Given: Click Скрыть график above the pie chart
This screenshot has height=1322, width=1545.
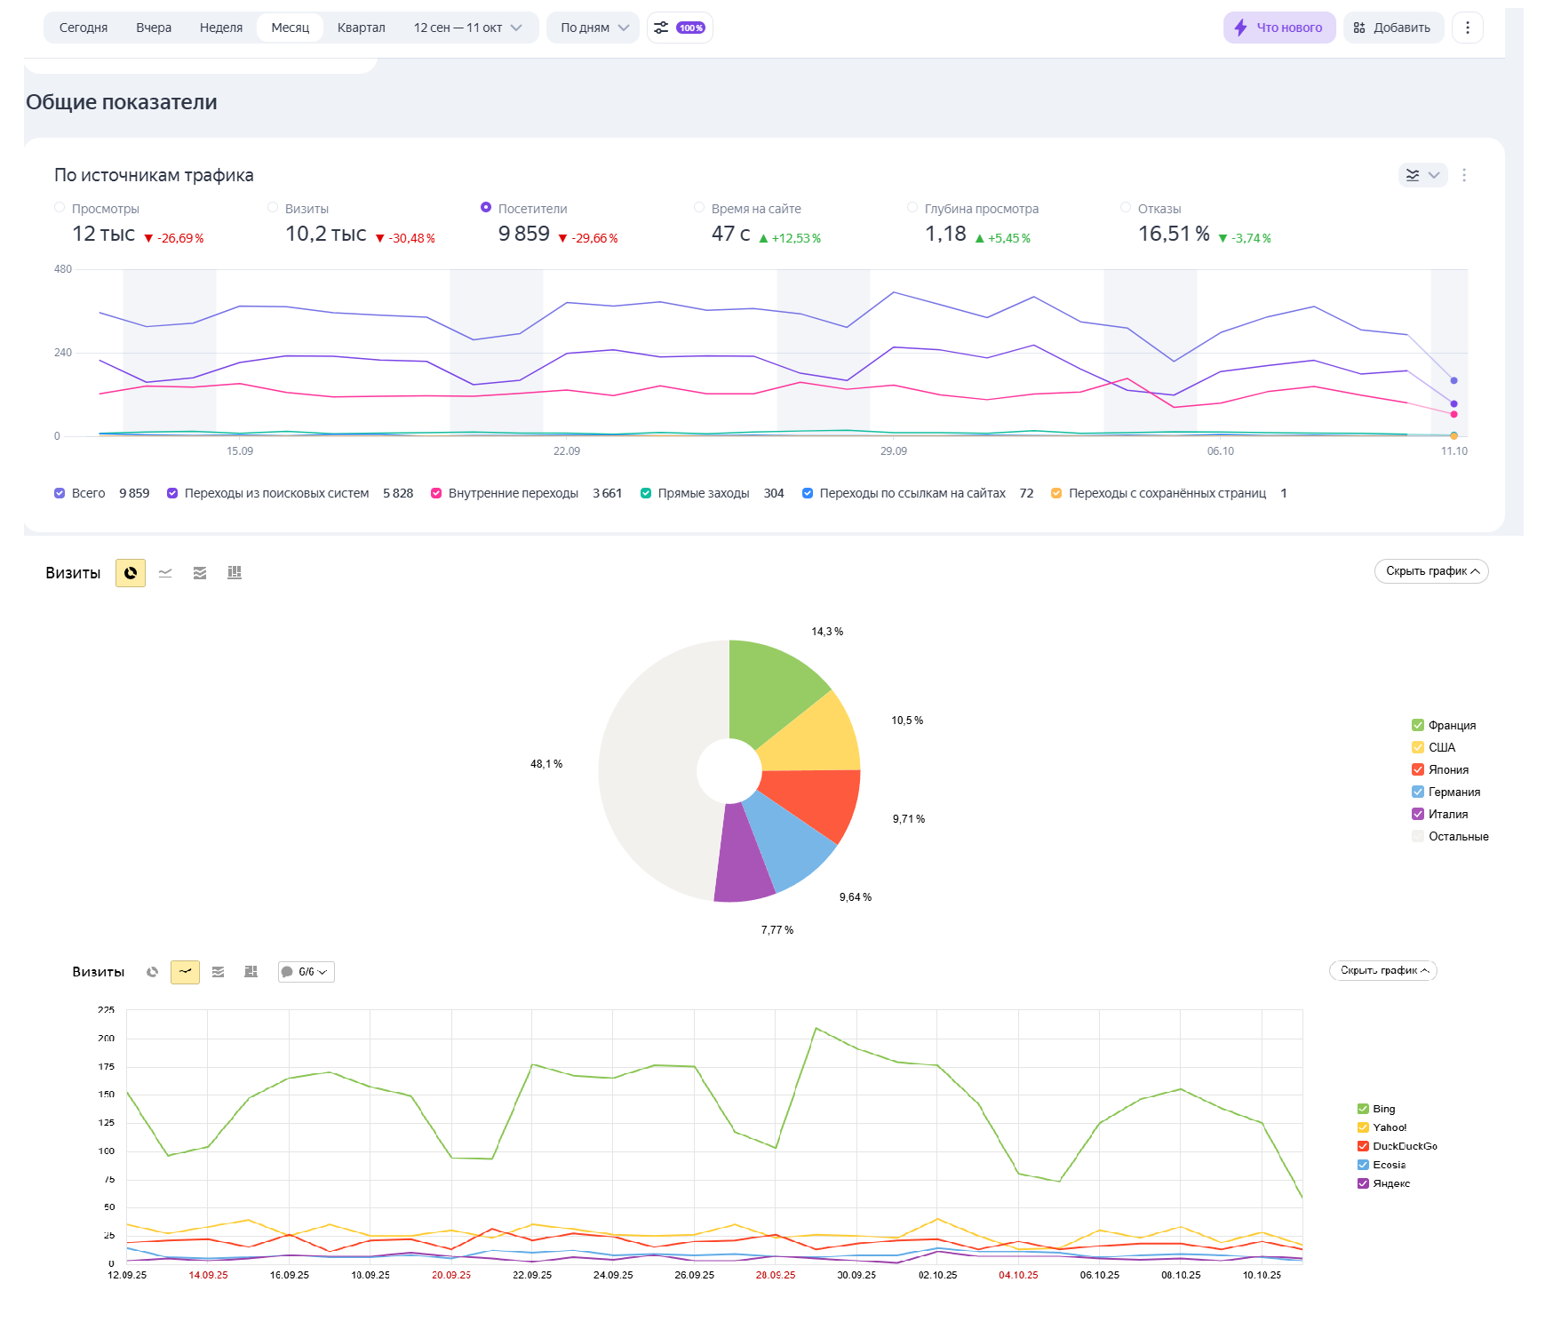Looking at the screenshot, I should [1430, 571].
